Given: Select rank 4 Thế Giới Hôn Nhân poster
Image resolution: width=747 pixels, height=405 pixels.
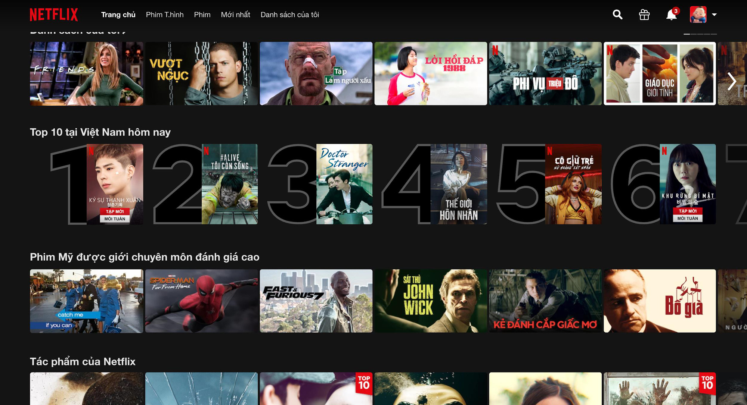Looking at the screenshot, I should (x=459, y=184).
